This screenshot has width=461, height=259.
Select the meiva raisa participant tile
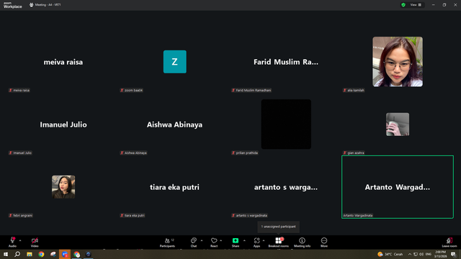coord(63,62)
